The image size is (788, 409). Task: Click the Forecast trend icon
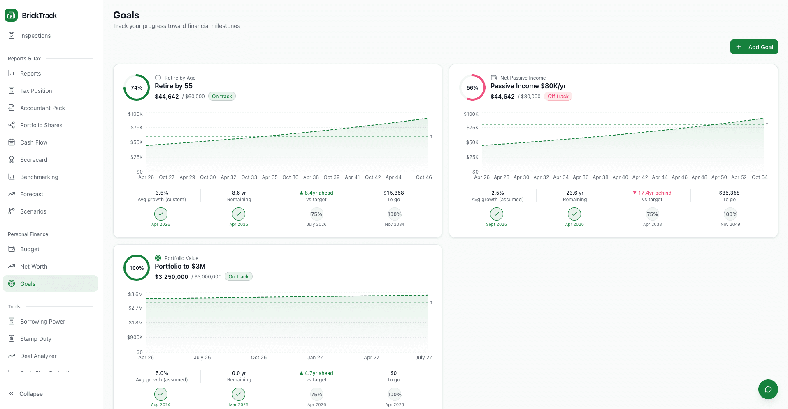[12, 194]
